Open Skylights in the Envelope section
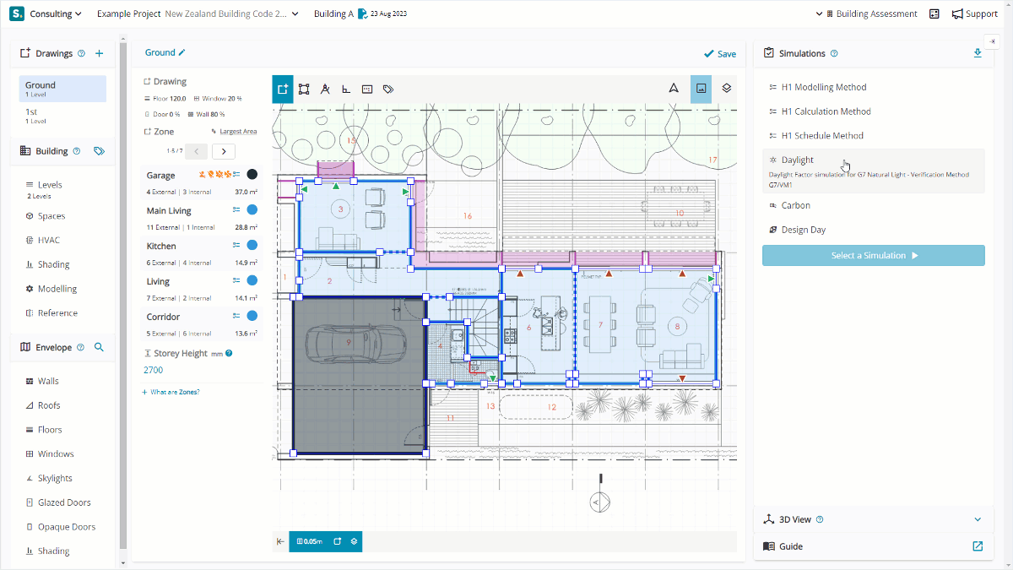1013x570 pixels. [55, 478]
